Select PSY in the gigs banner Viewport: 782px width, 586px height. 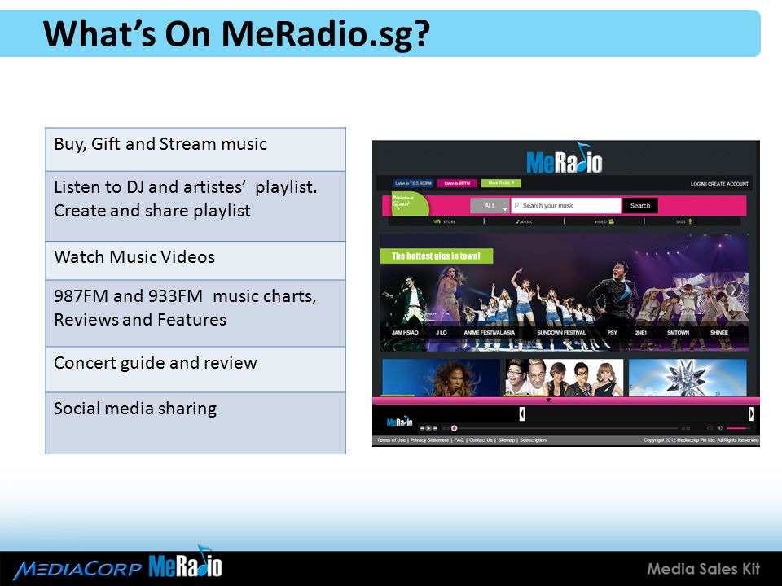(x=613, y=332)
